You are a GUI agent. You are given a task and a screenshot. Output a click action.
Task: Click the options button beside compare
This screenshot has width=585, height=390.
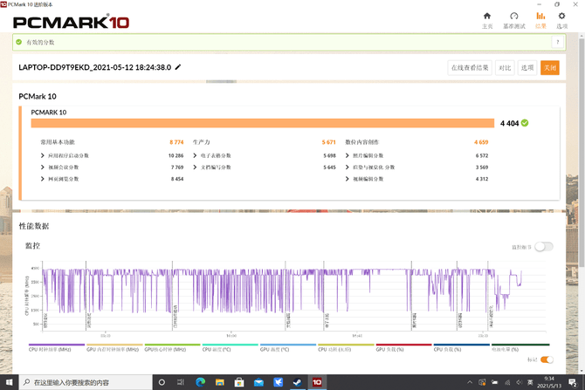click(x=527, y=67)
